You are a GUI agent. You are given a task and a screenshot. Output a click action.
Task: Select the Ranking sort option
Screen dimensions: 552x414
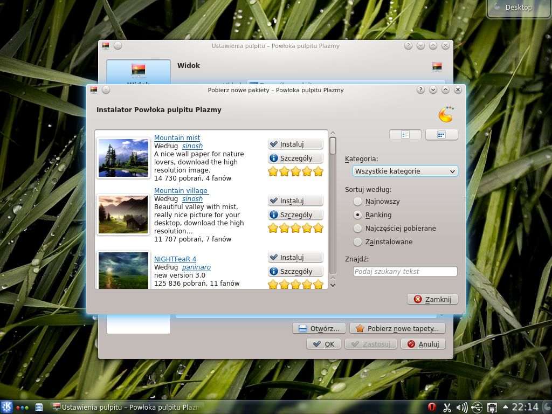coord(372,215)
